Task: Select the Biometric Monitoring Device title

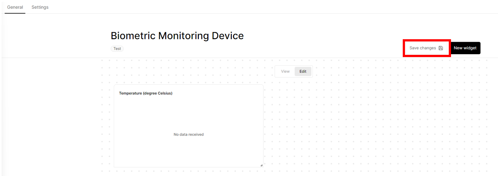Action: pyautogui.click(x=177, y=36)
